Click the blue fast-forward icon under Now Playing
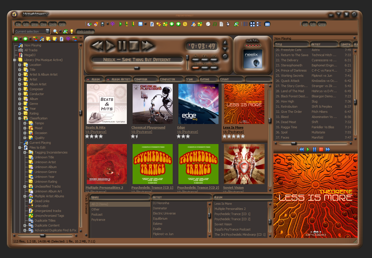The height and width of the screenshot is (258, 372). point(328,149)
